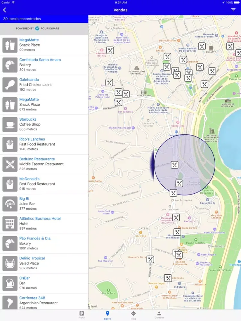Tap Metropolitan Cathedral landmark on map

click(137, 70)
